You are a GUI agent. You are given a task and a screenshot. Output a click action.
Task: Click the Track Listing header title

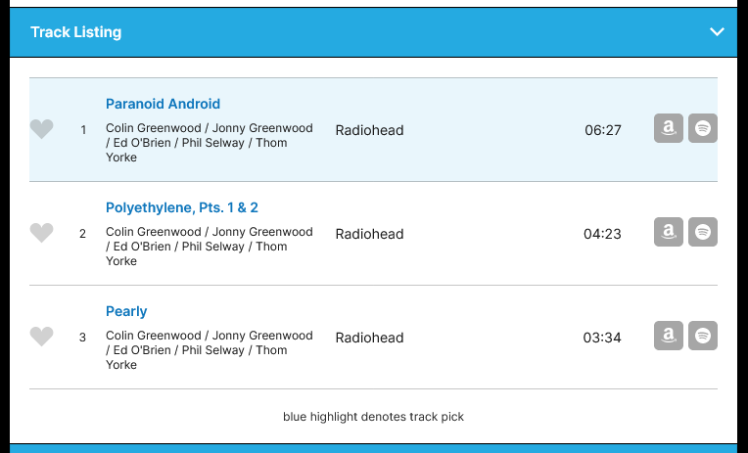[76, 32]
